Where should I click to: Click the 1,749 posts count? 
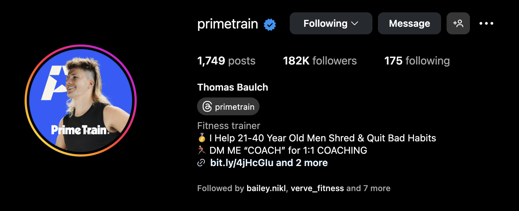coord(226,61)
